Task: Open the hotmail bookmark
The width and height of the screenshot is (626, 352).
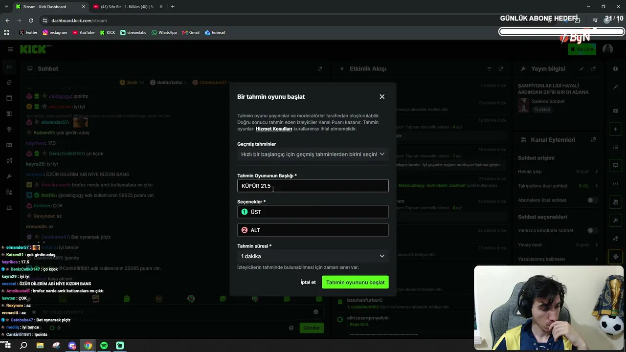Action: tap(215, 33)
